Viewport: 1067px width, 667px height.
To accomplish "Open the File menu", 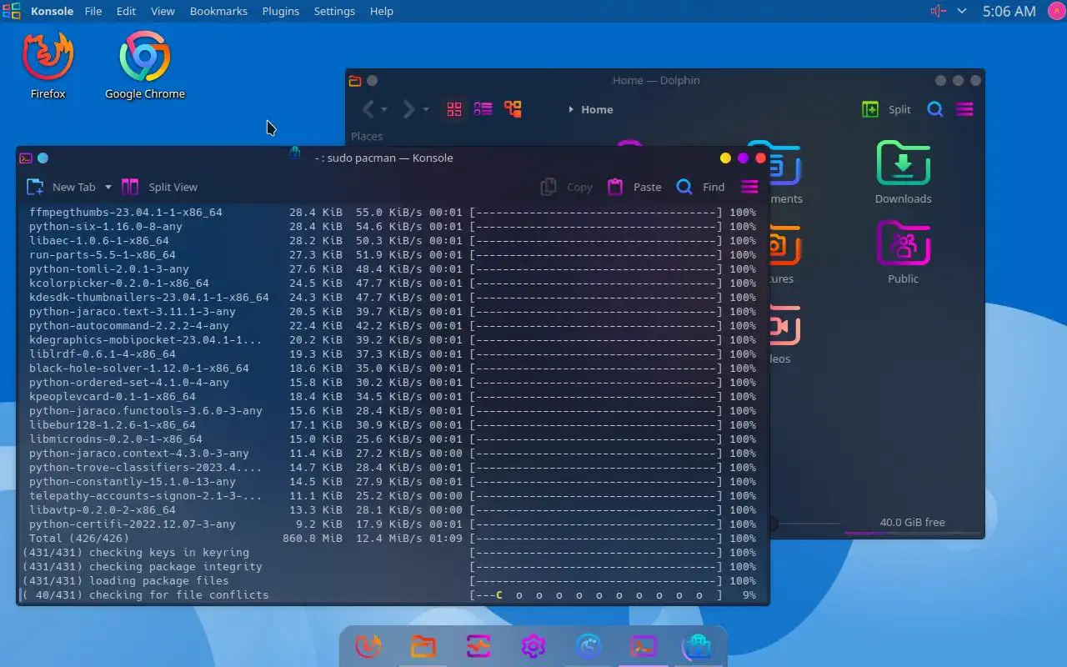I will (x=93, y=11).
